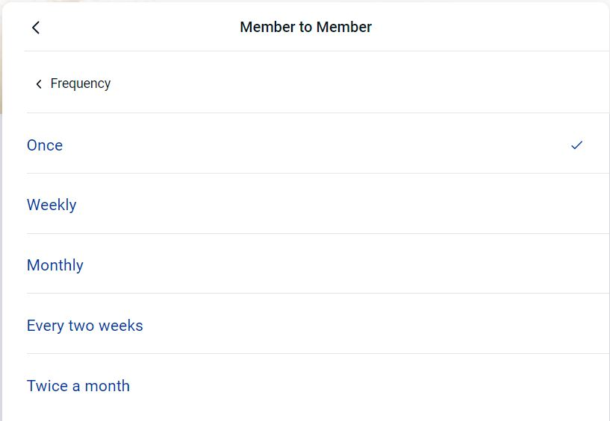Click the checkmark on the Once row

point(576,145)
